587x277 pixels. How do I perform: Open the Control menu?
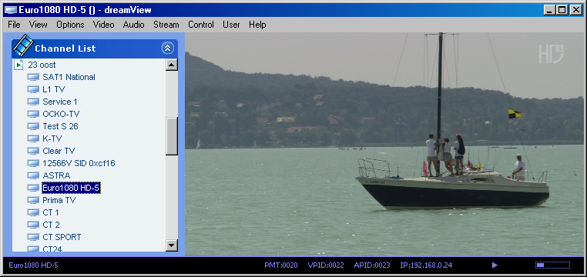[200, 25]
